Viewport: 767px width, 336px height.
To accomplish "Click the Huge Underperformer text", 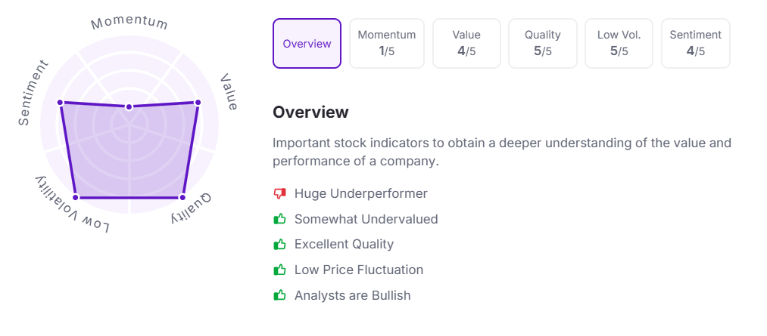I will coord(360,194).
